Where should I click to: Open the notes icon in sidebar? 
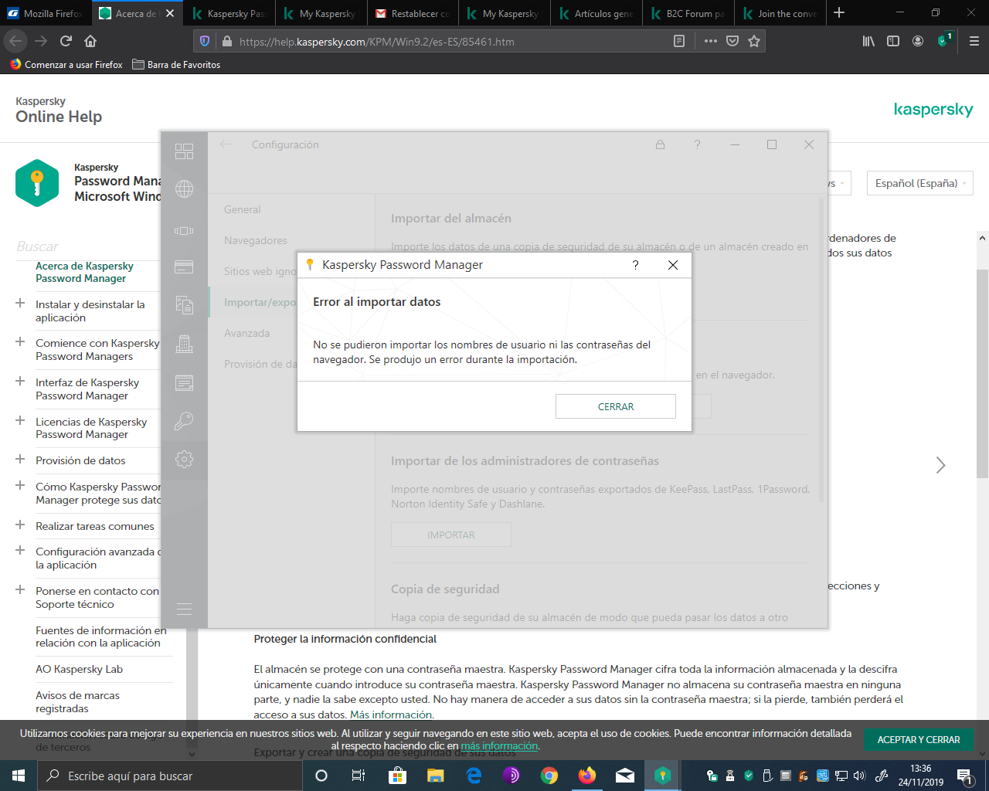point(184,382)
